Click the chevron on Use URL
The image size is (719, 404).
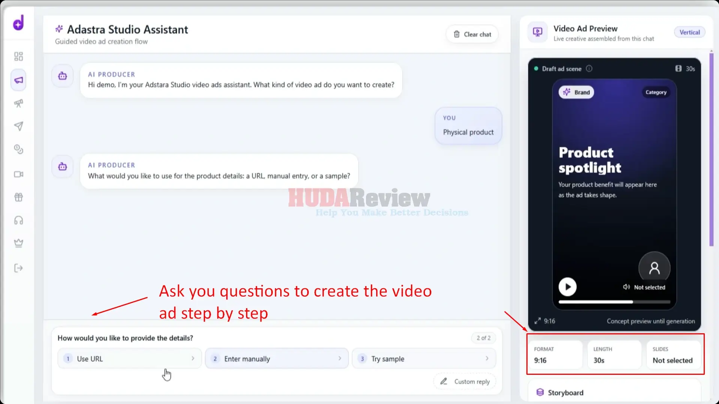(x=193, y=359)
